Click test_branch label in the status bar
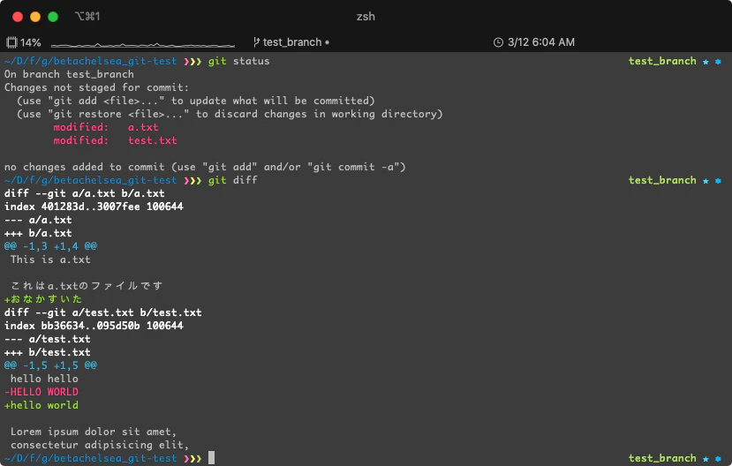This screenshot has width=732, height=466. tap(292, 42)
